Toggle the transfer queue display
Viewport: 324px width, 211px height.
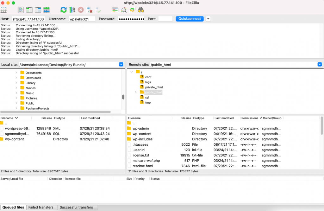coord(47,10)
